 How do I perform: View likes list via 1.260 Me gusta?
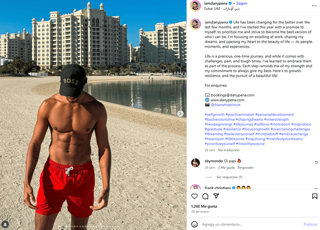[204, 206]
